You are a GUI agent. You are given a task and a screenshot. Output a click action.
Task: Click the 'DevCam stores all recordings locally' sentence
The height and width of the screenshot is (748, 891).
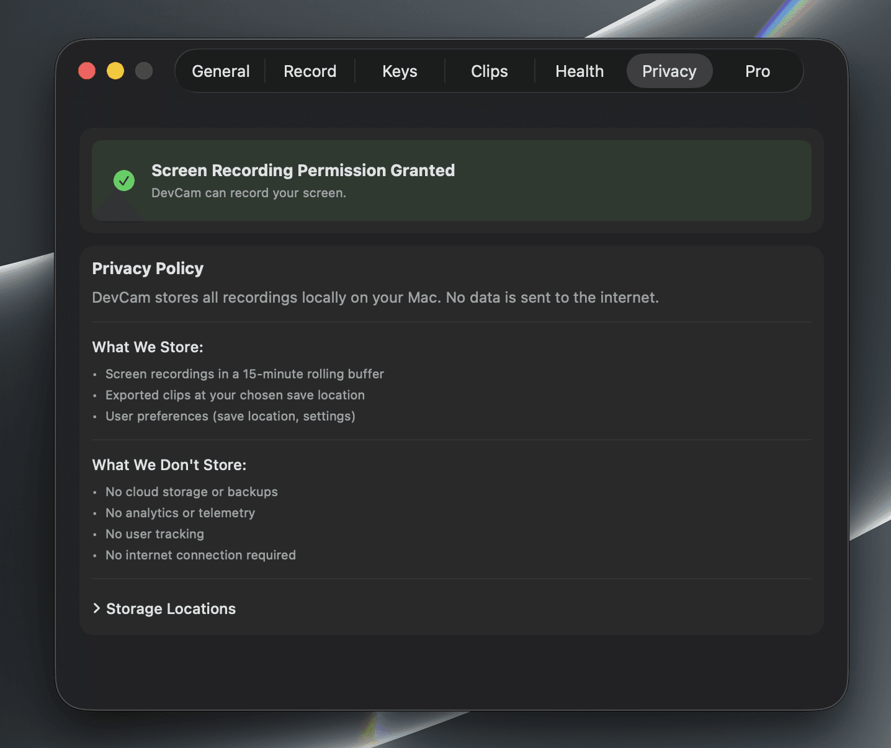[375, 298]
